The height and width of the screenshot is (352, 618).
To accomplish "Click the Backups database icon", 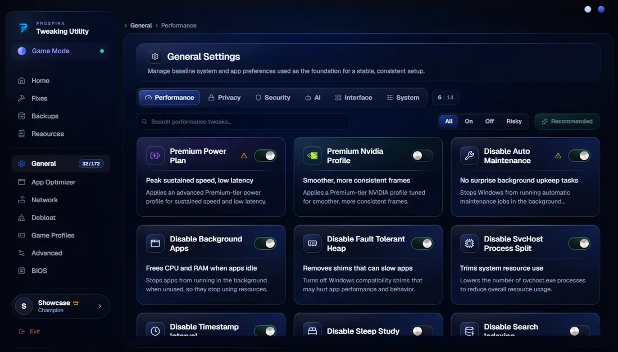I will 22,116.
